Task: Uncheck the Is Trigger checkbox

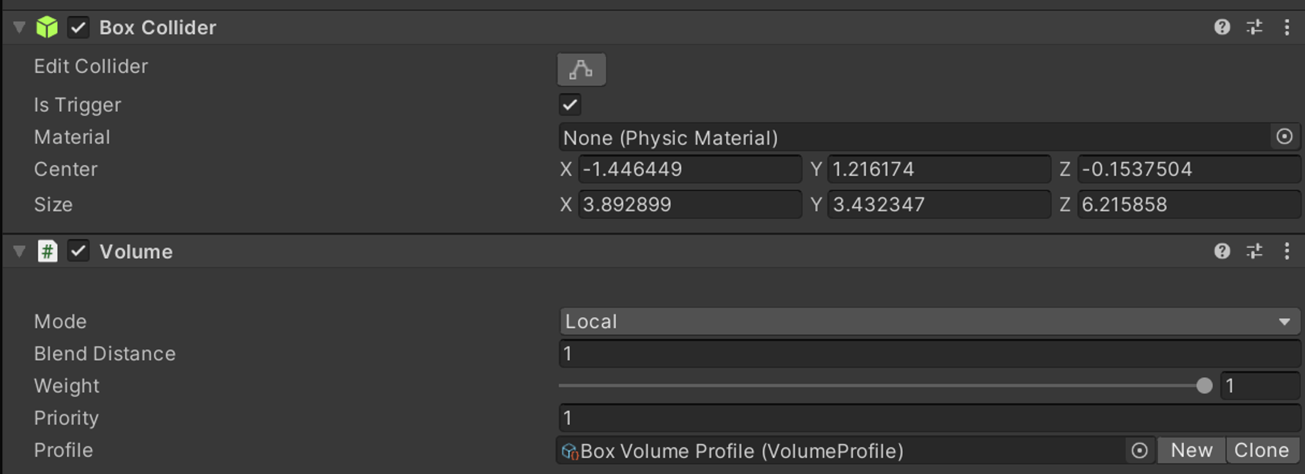Action: [569, 105]
